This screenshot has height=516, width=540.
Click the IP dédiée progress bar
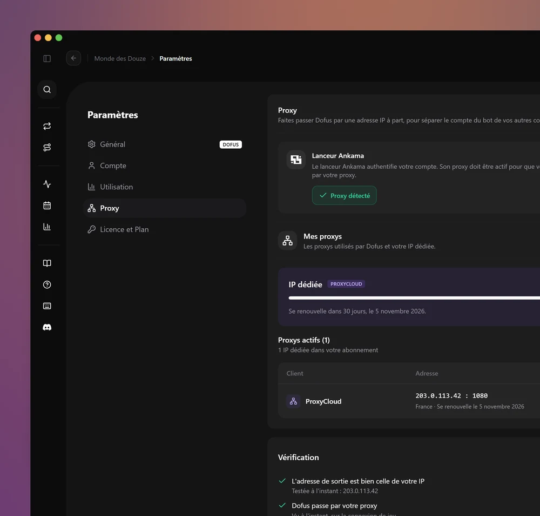click(x=414, y=298)
